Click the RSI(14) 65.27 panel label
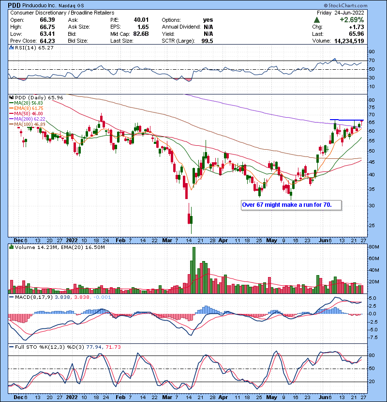The height and width of the screenshot is (402, 387). pos(34,47)
